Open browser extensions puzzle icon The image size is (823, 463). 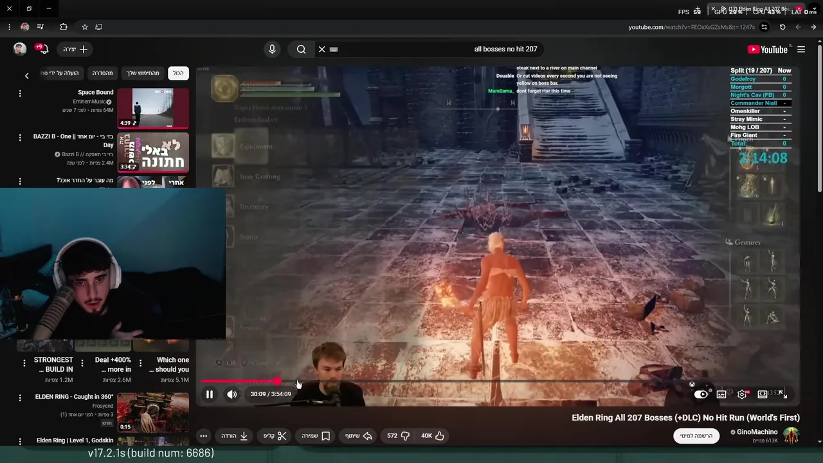64,27
